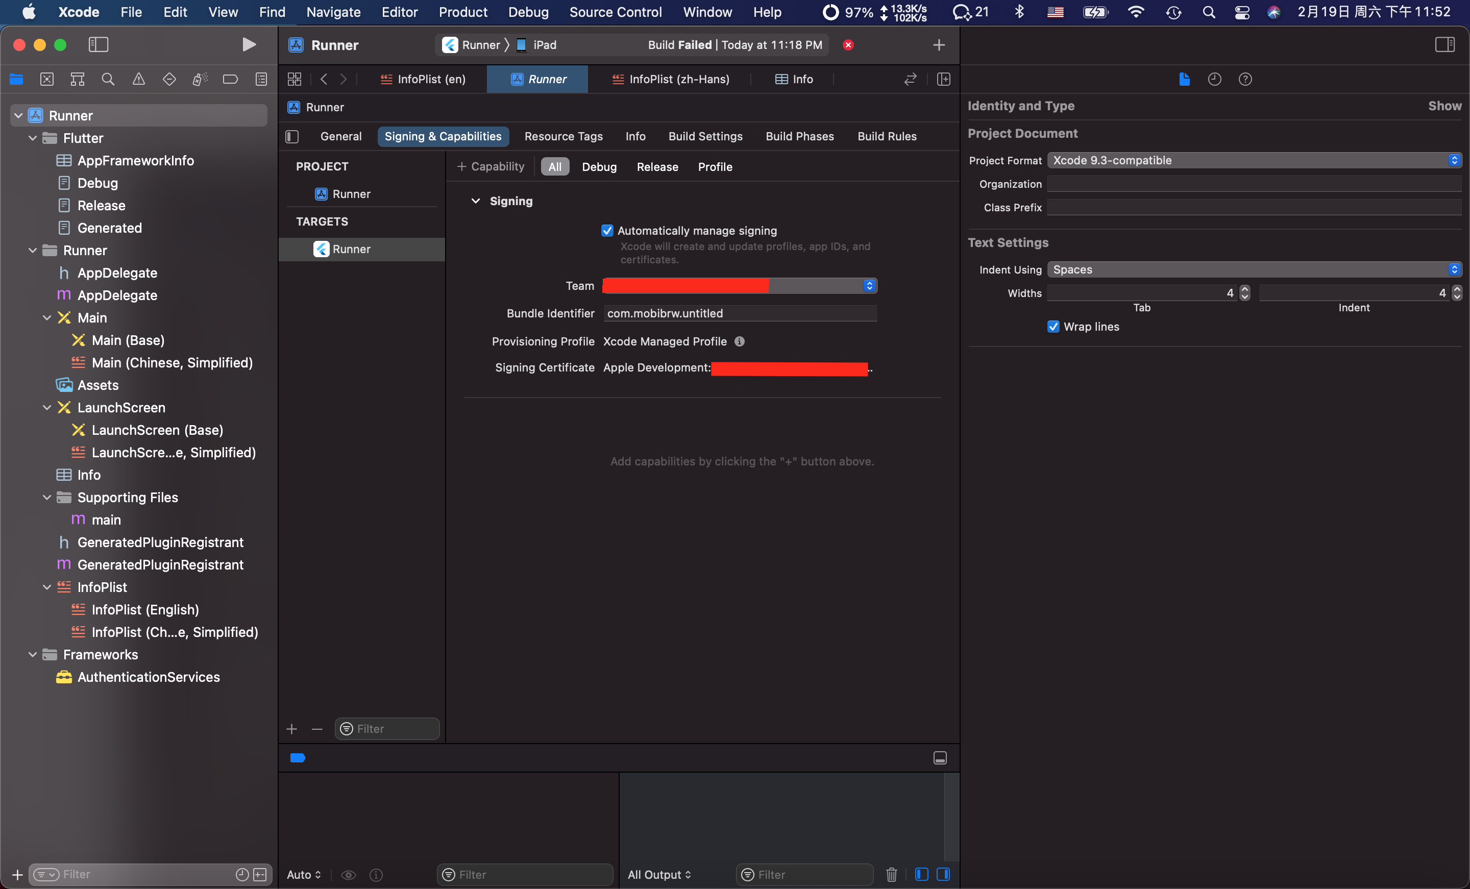1470x889 pixels.
Task: Open the Auto variables scope dropdown
Action: (x=304, y=875)
